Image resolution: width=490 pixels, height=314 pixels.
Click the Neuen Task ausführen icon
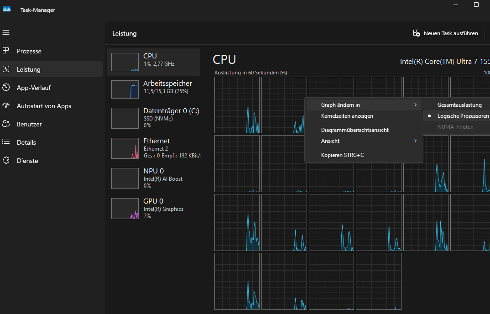pos(417,33)
